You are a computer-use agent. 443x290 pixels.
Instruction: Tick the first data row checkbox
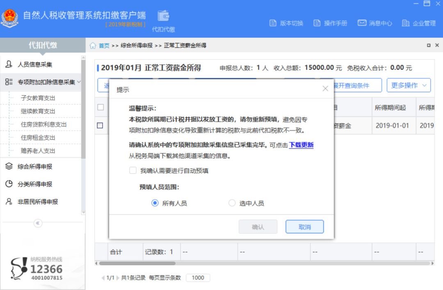100,125
